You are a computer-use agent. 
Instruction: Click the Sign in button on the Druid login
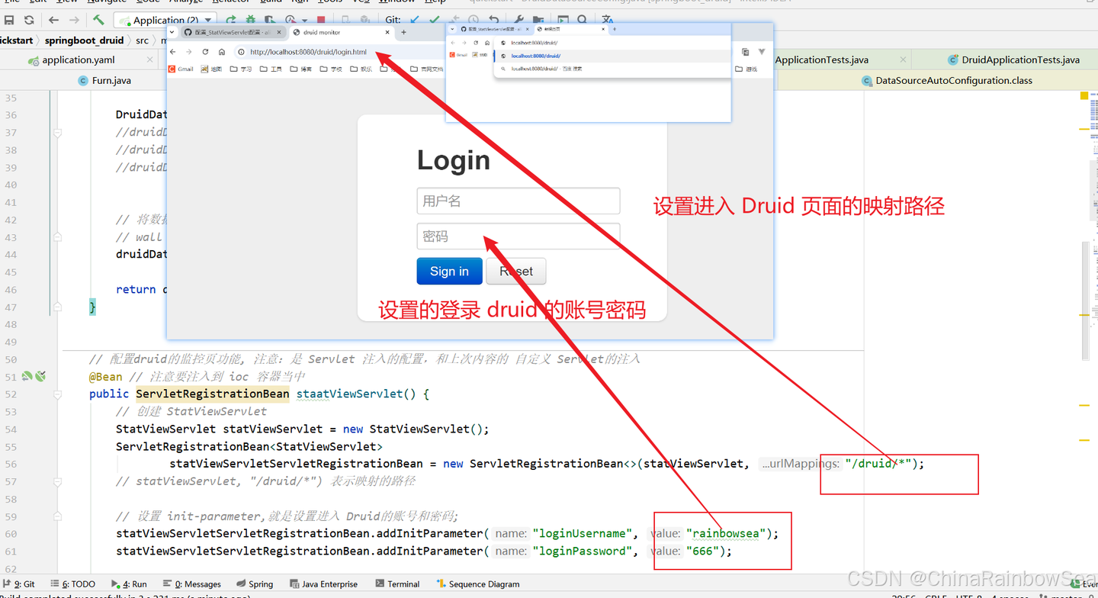(449, 271)
